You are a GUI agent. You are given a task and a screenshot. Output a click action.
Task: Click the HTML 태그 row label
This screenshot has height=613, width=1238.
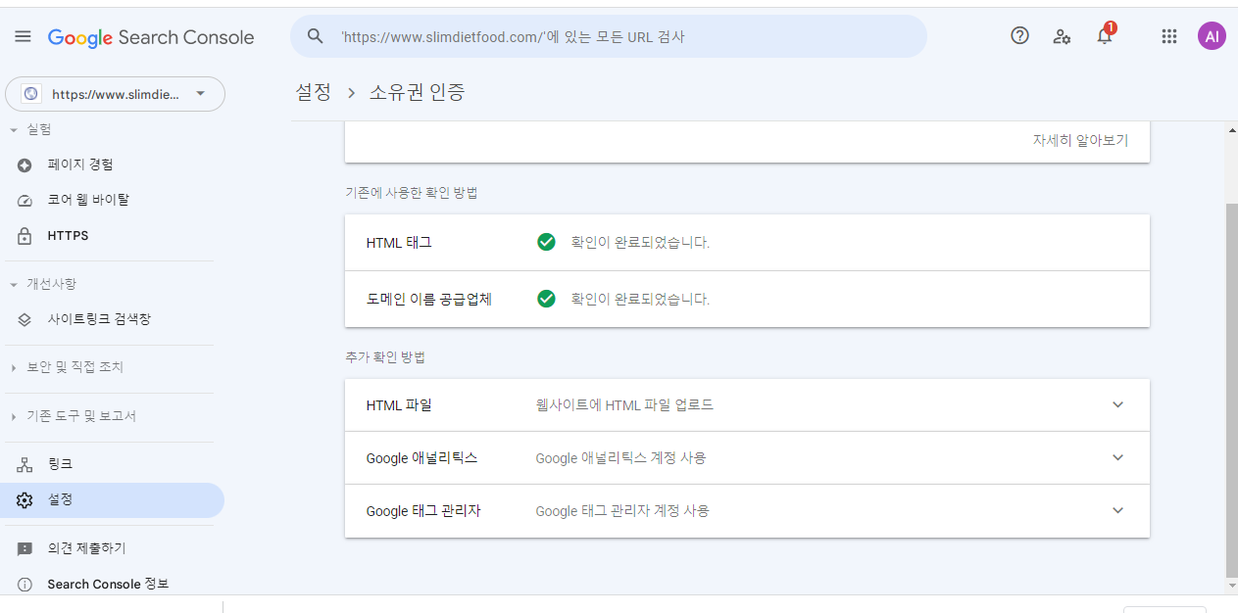point(399,242)
